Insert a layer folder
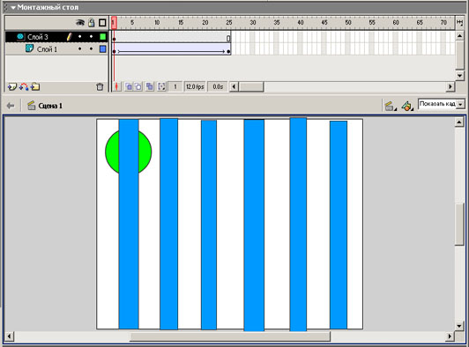The image size is (469, 347). 35,87
